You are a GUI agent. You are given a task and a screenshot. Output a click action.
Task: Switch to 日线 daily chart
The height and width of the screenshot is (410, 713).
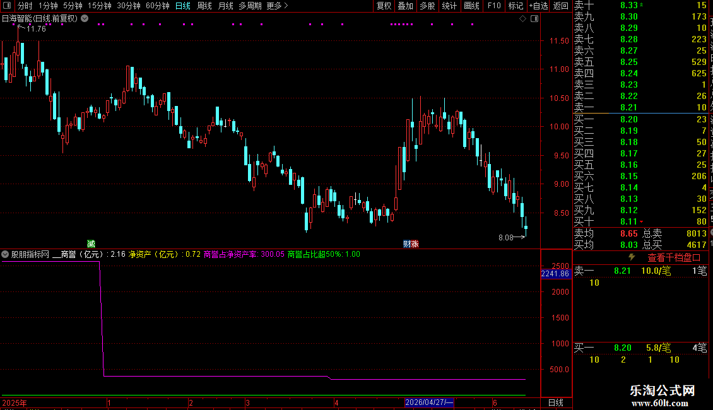183,6
